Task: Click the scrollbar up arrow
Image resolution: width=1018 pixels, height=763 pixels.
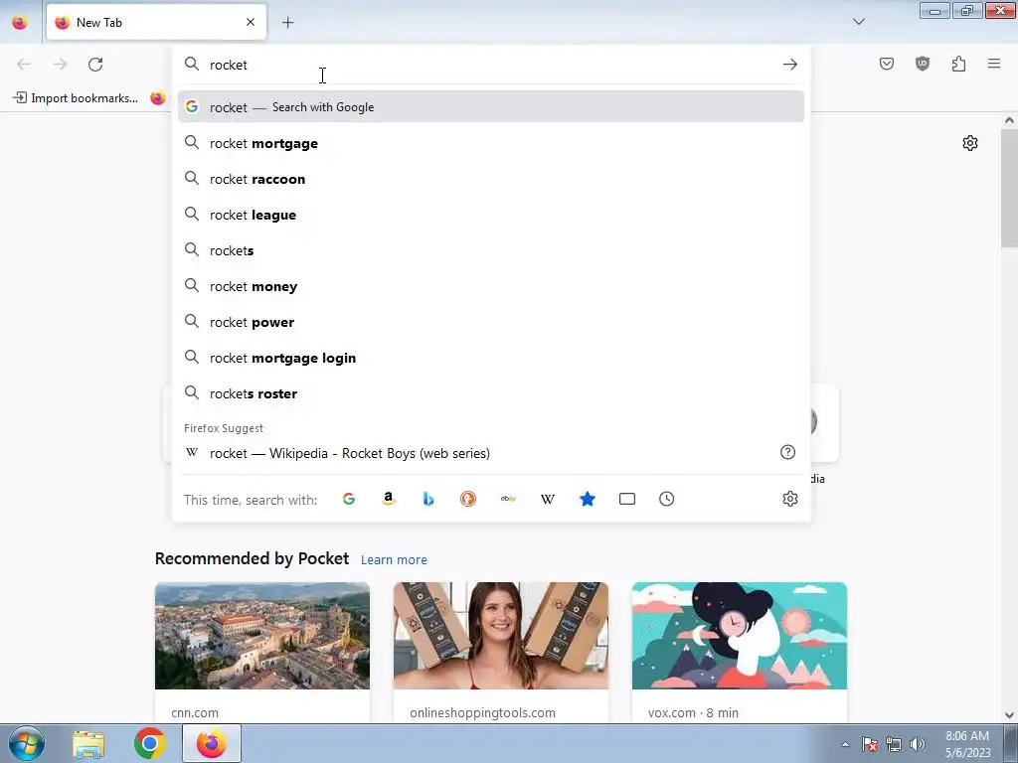Action: pos(1009,120)
